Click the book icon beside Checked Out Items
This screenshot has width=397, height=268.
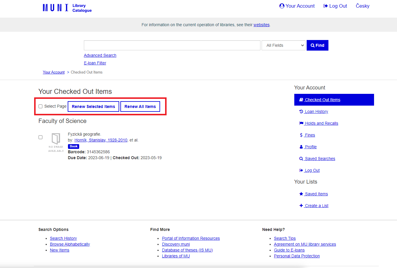click(x=301, y=100)
